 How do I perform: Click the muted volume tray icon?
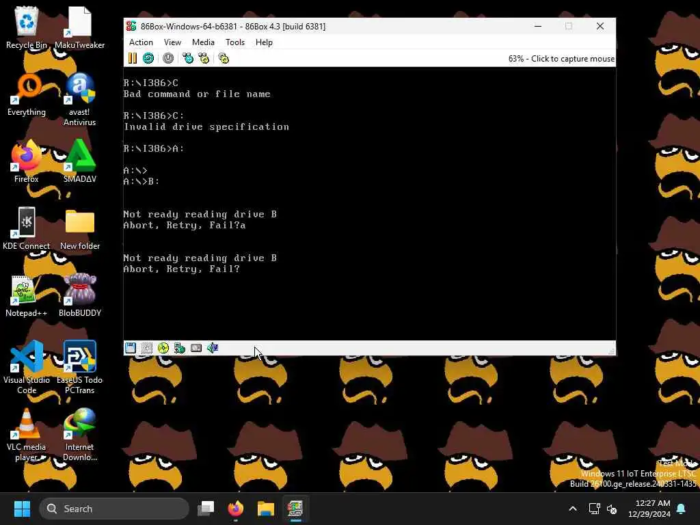point(612,509)
